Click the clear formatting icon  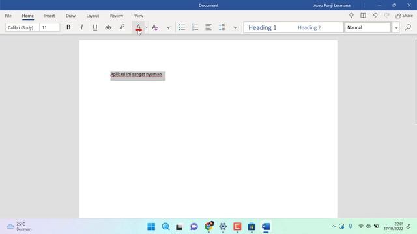155,27
